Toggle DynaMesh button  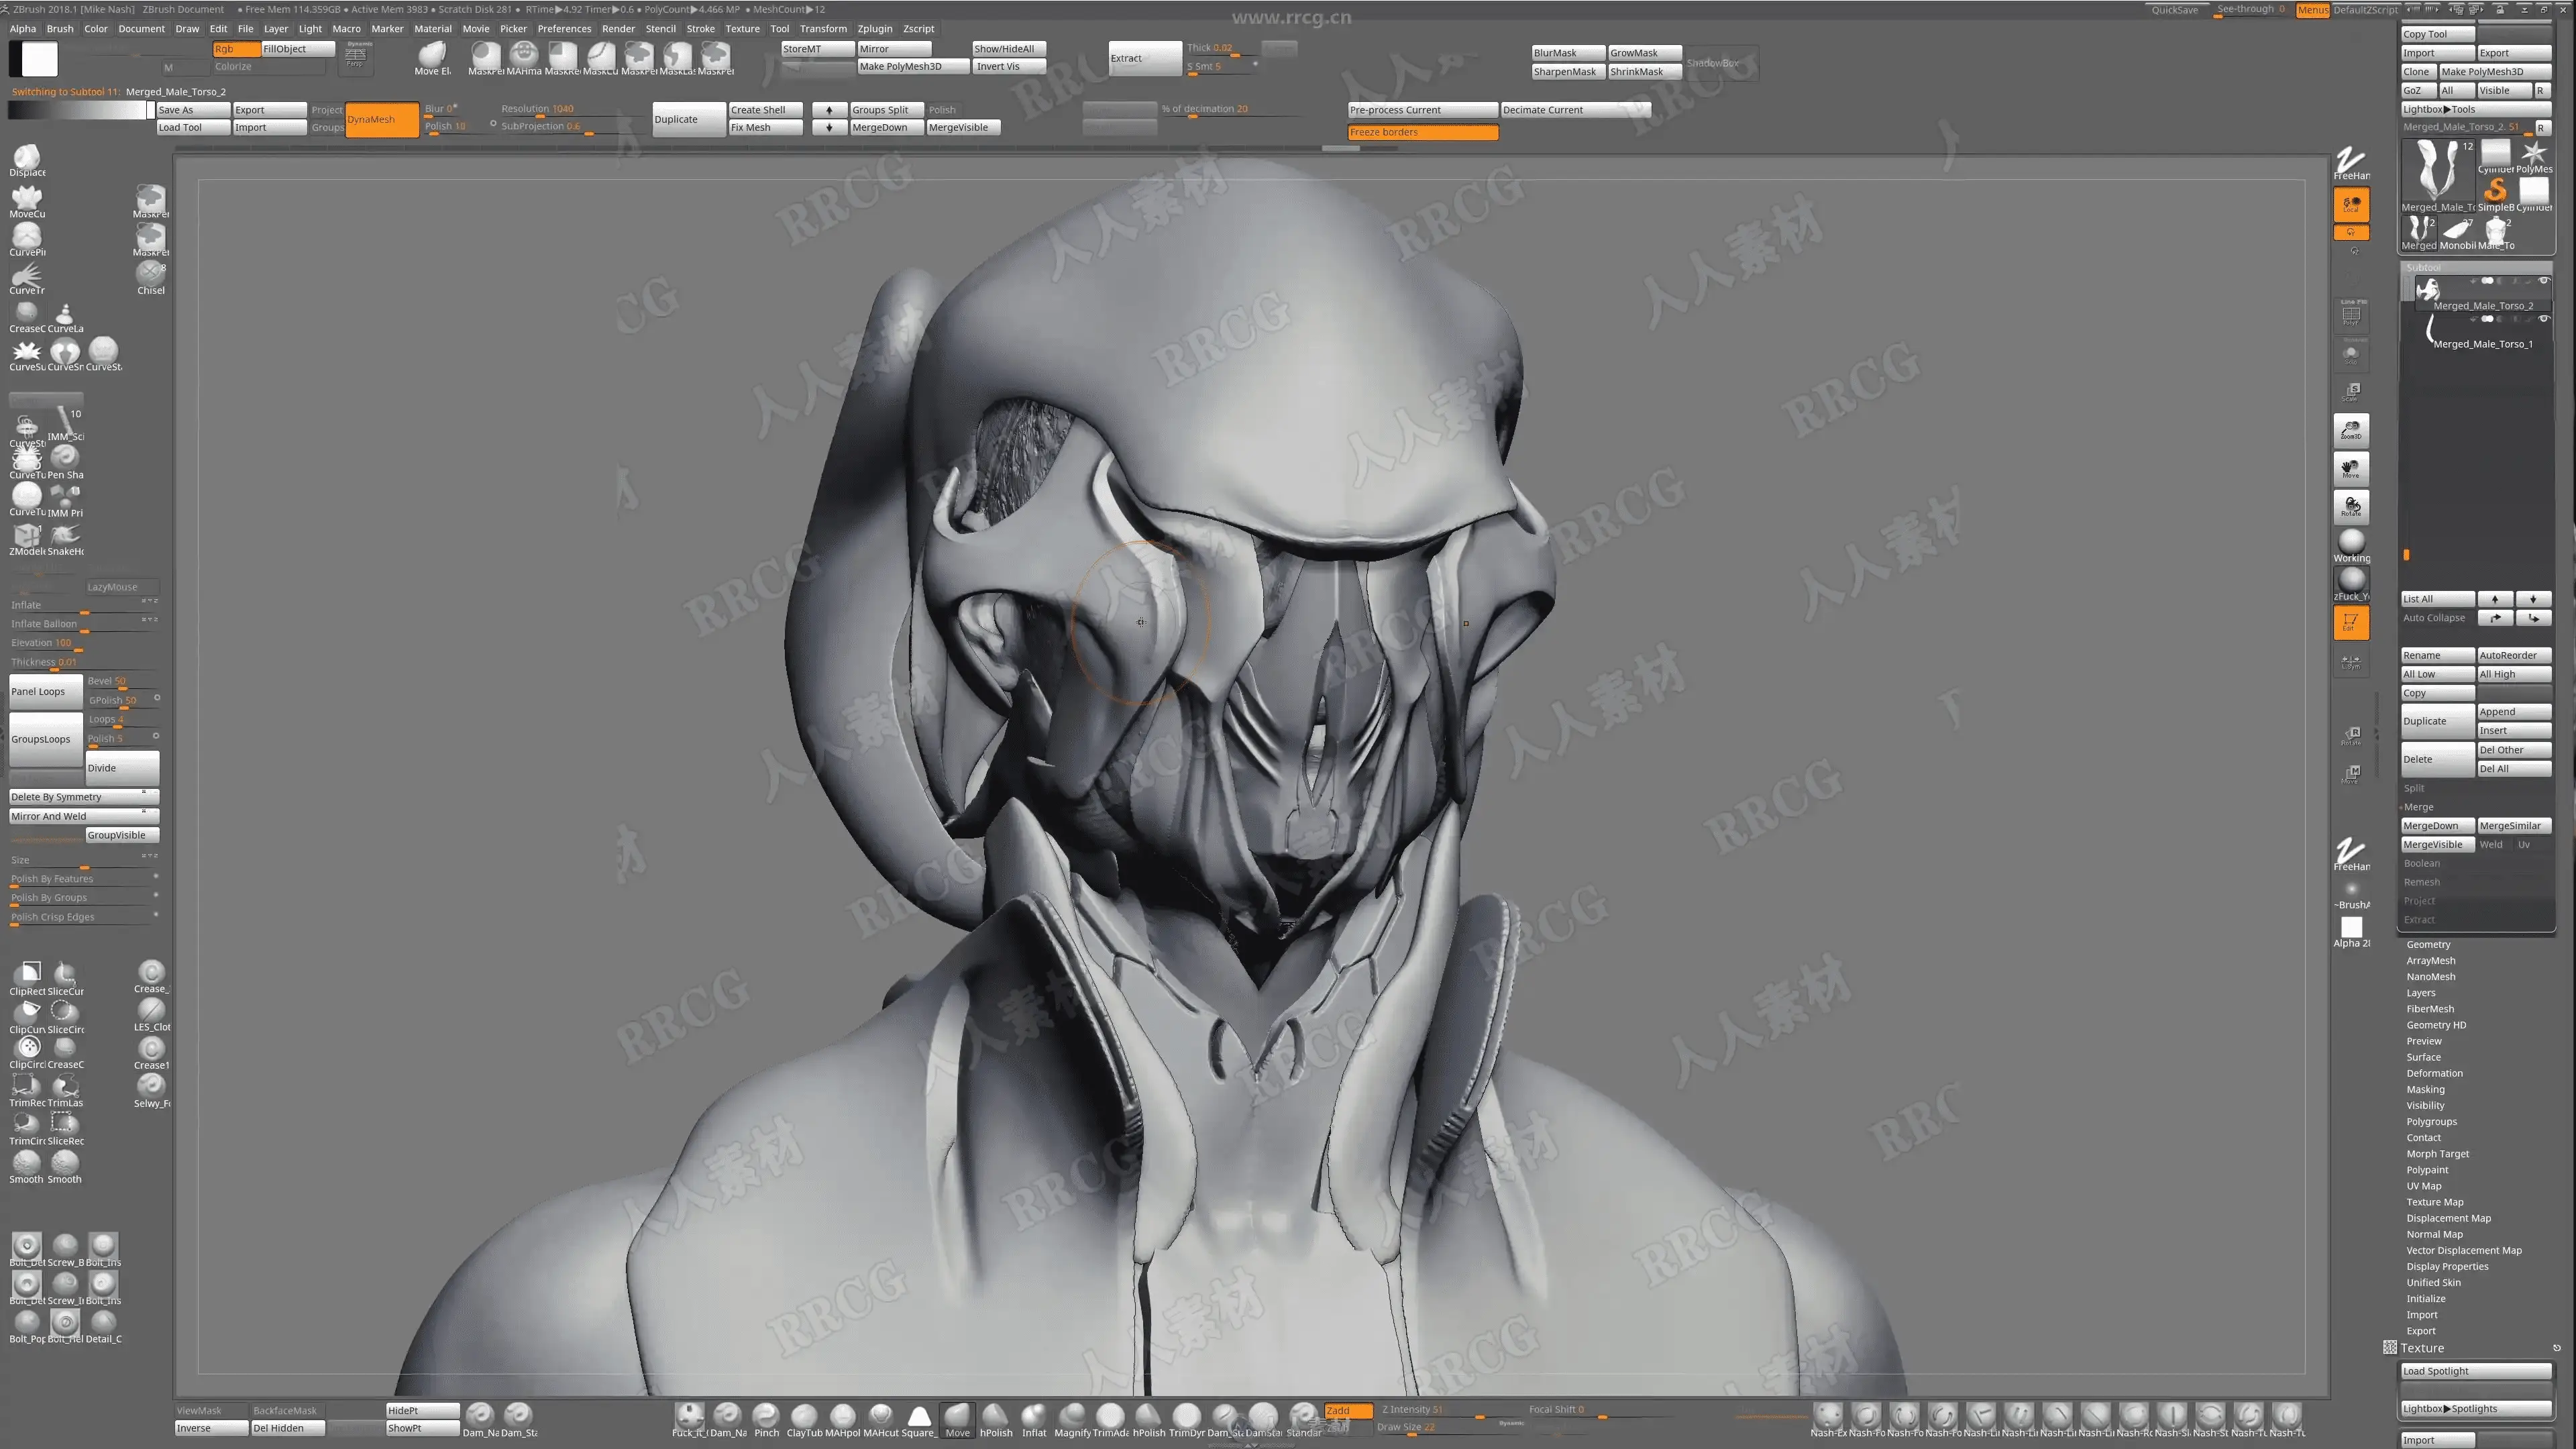coord(382,119)
